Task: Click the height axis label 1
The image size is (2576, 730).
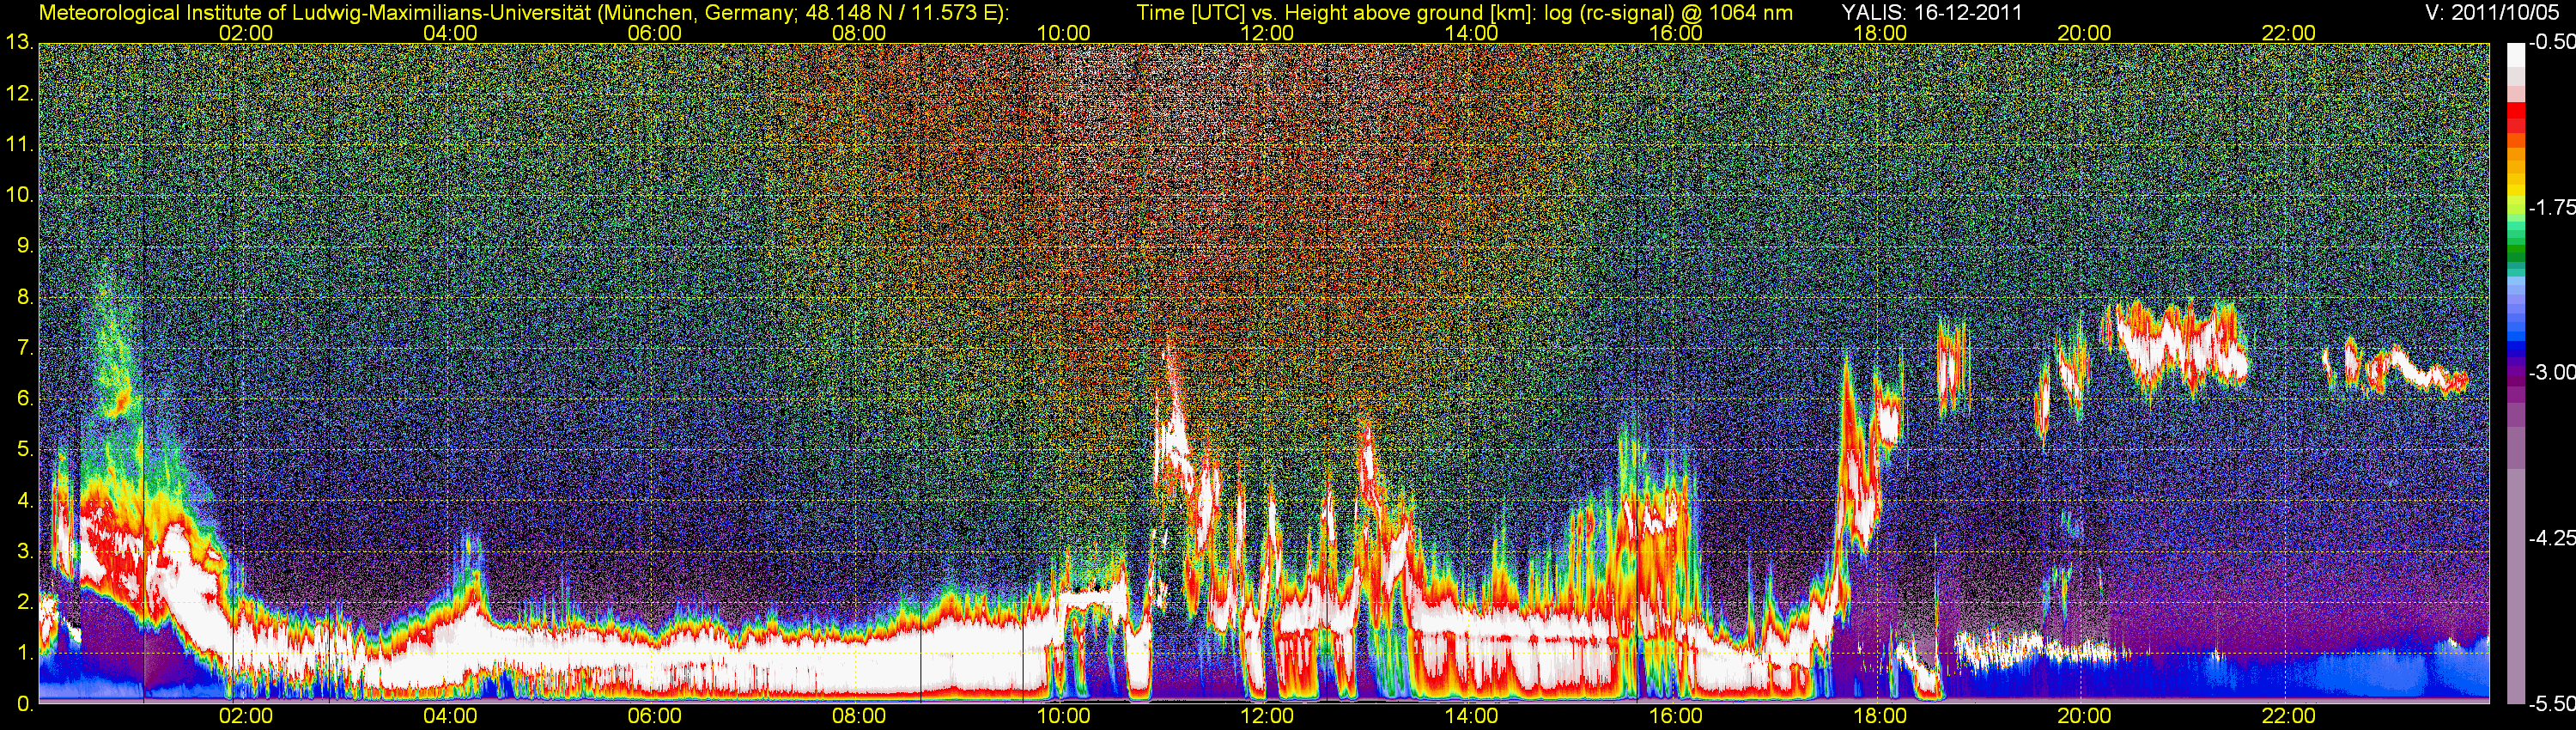Action: [x=24, y=653]
